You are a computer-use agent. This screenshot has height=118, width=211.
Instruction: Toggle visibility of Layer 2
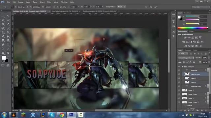tap(179, 90)
